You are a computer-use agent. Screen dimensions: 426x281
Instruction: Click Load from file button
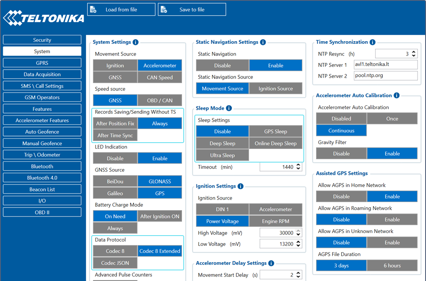[x=121, y=9]
